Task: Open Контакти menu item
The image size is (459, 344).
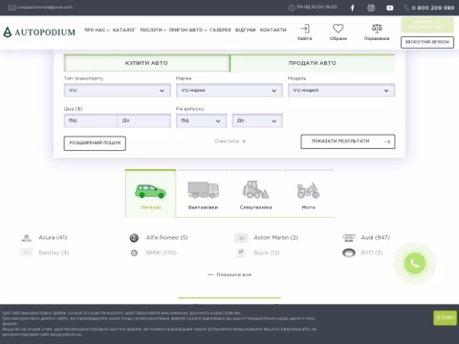Action: (x=273, y=30)
